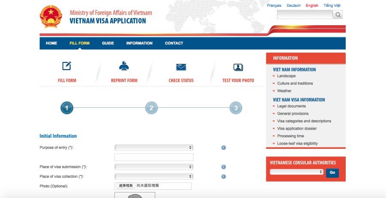Click info icon beside Purpose of entry
The height and width of the screenshot is (198, 386).
tap(223, 148)
